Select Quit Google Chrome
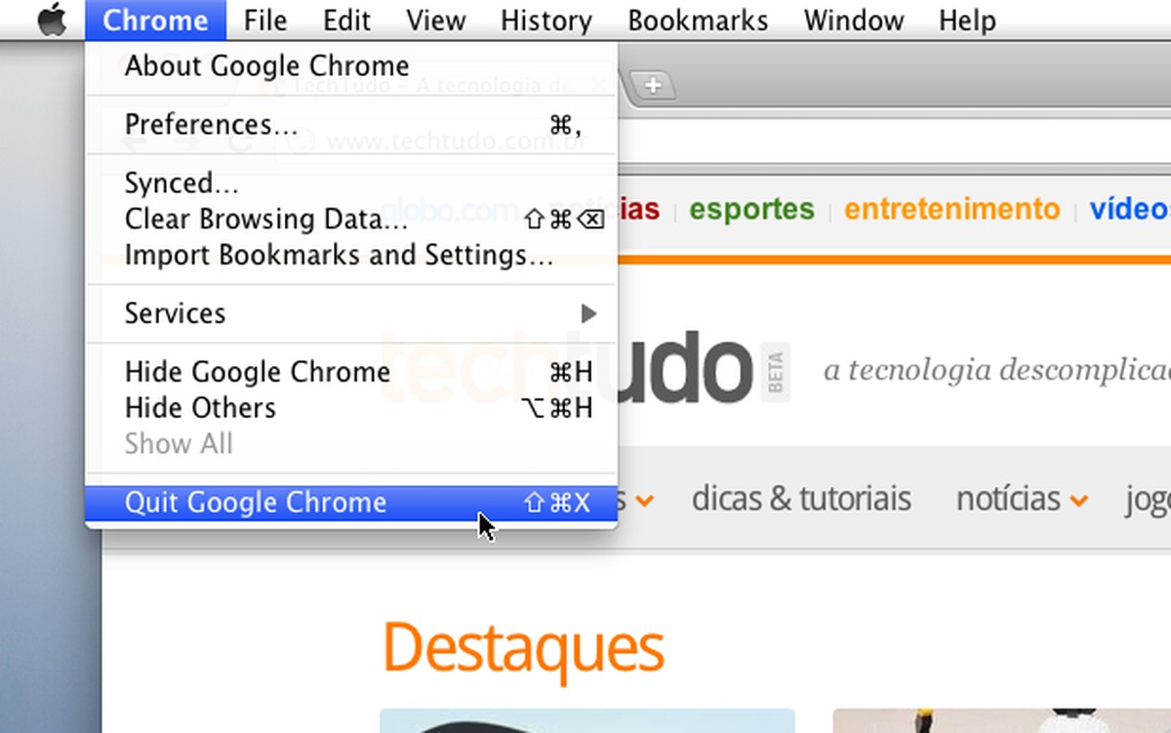Screen dimensions: 1171x733 [256, 502]
